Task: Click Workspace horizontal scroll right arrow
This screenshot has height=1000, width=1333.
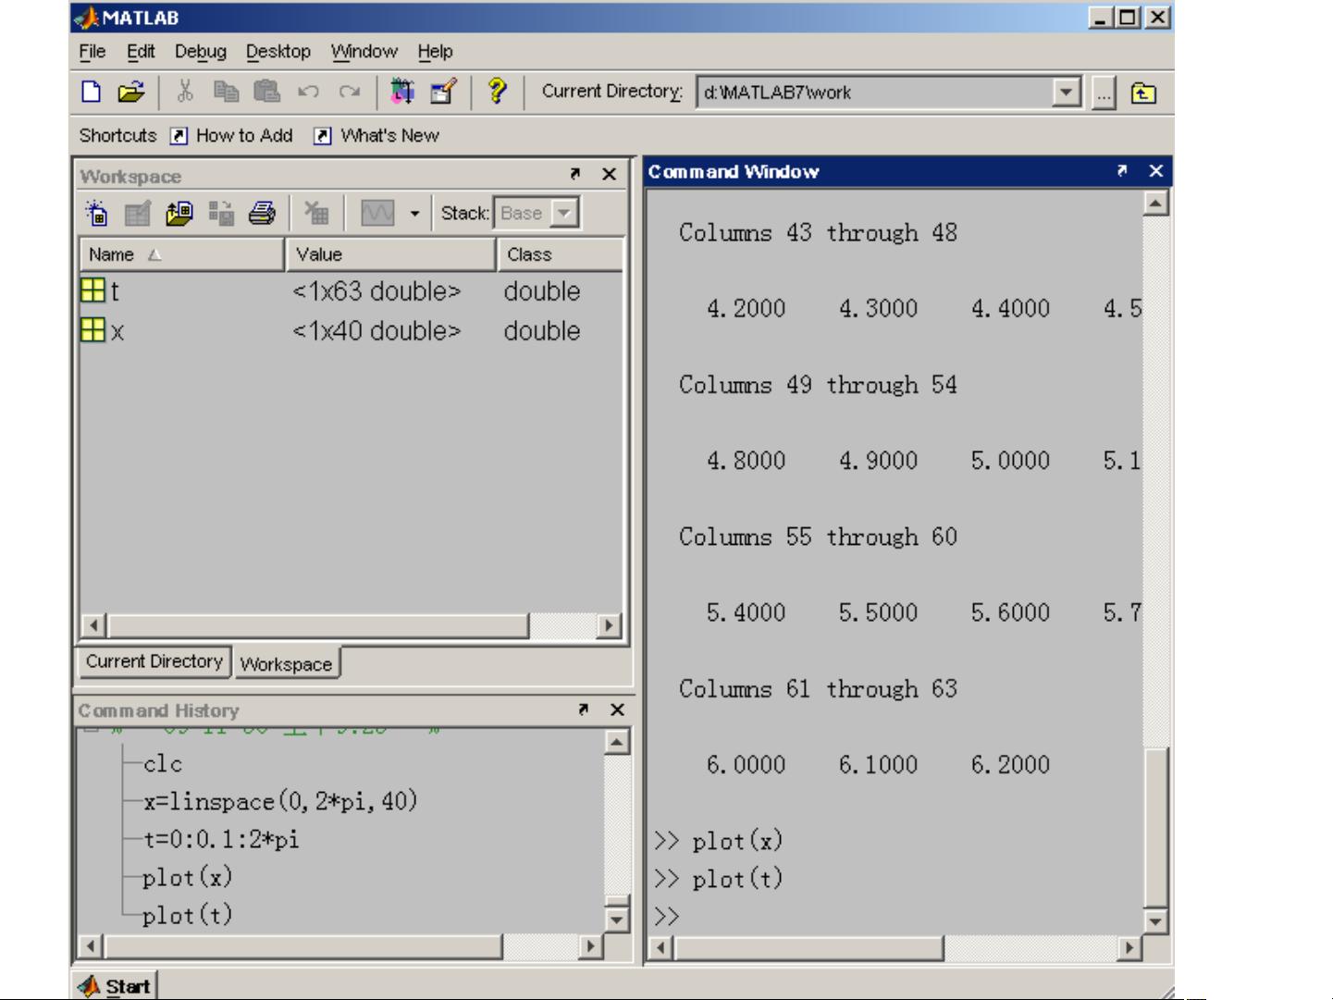Action: coord(609,625)
